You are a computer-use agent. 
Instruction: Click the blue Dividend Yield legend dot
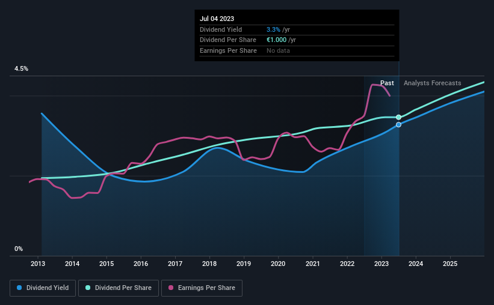tap(19, 288)
